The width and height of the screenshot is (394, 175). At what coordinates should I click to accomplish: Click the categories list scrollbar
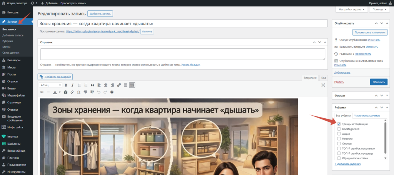[386, 137]
